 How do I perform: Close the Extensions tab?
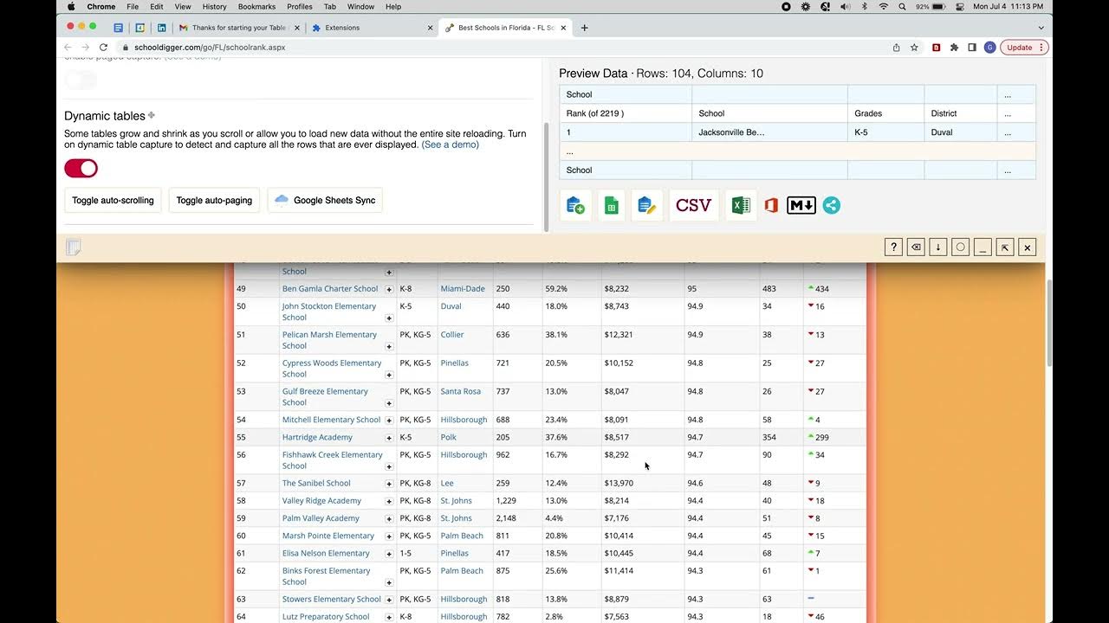point(431,28)
